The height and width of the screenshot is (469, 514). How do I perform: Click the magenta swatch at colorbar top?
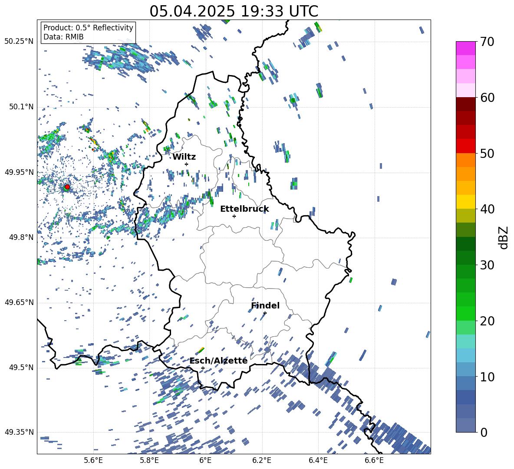(465, 48)
